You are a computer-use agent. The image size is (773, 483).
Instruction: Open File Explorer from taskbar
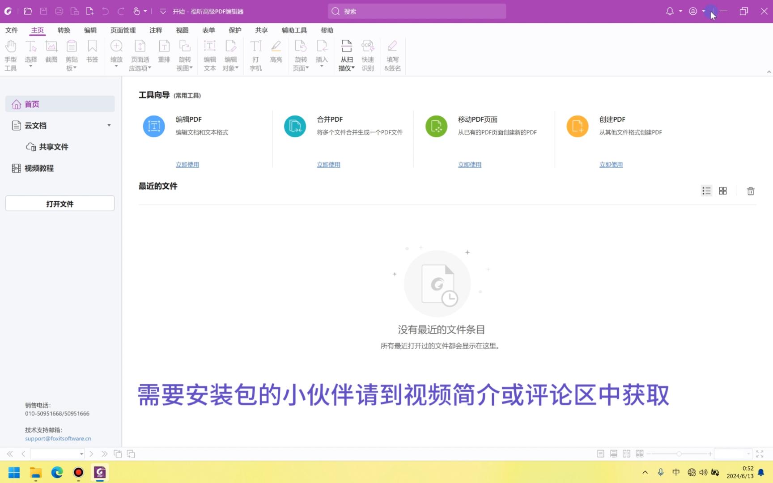pyautogui.click(x=36, y=472)
